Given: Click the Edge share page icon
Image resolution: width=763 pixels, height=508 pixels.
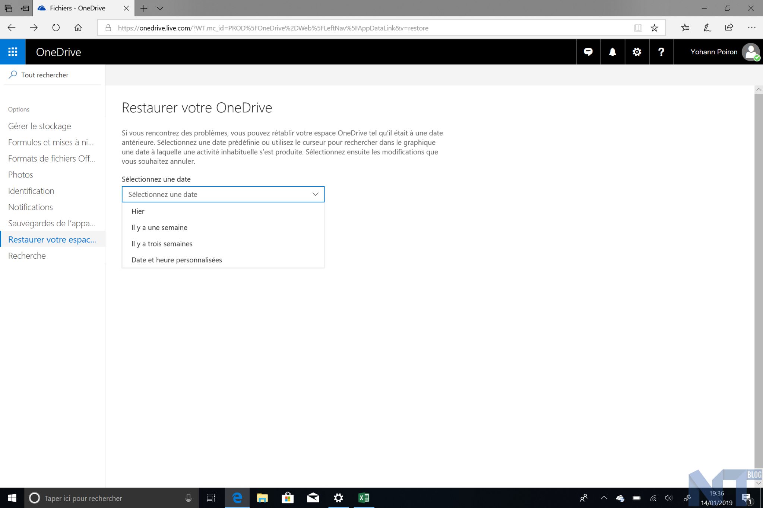Looking at the screenshot, I should click(729, 28).
